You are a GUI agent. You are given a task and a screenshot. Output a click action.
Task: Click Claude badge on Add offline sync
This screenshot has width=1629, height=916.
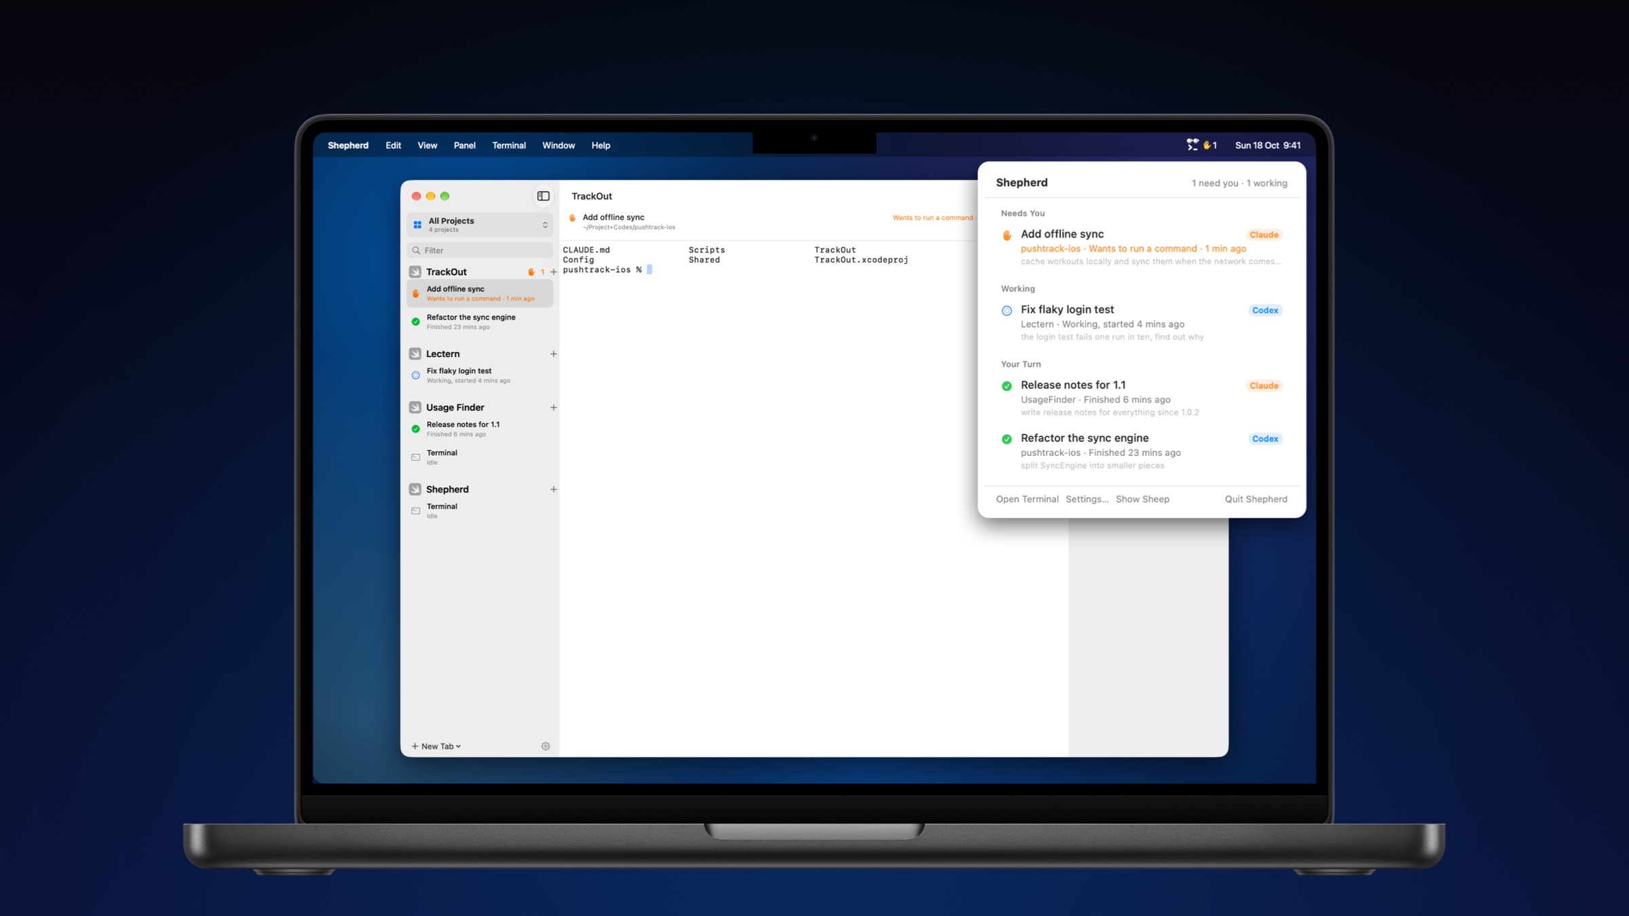click(x=1264, y=235)
